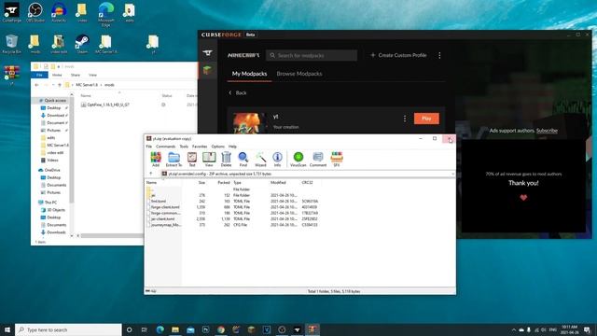
Task: Click the Add button in WinRAR toolbar
Action: 156,160
